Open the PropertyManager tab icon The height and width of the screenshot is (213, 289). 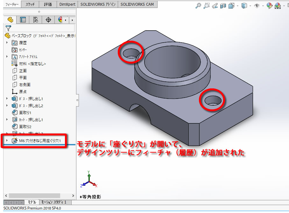23,20
